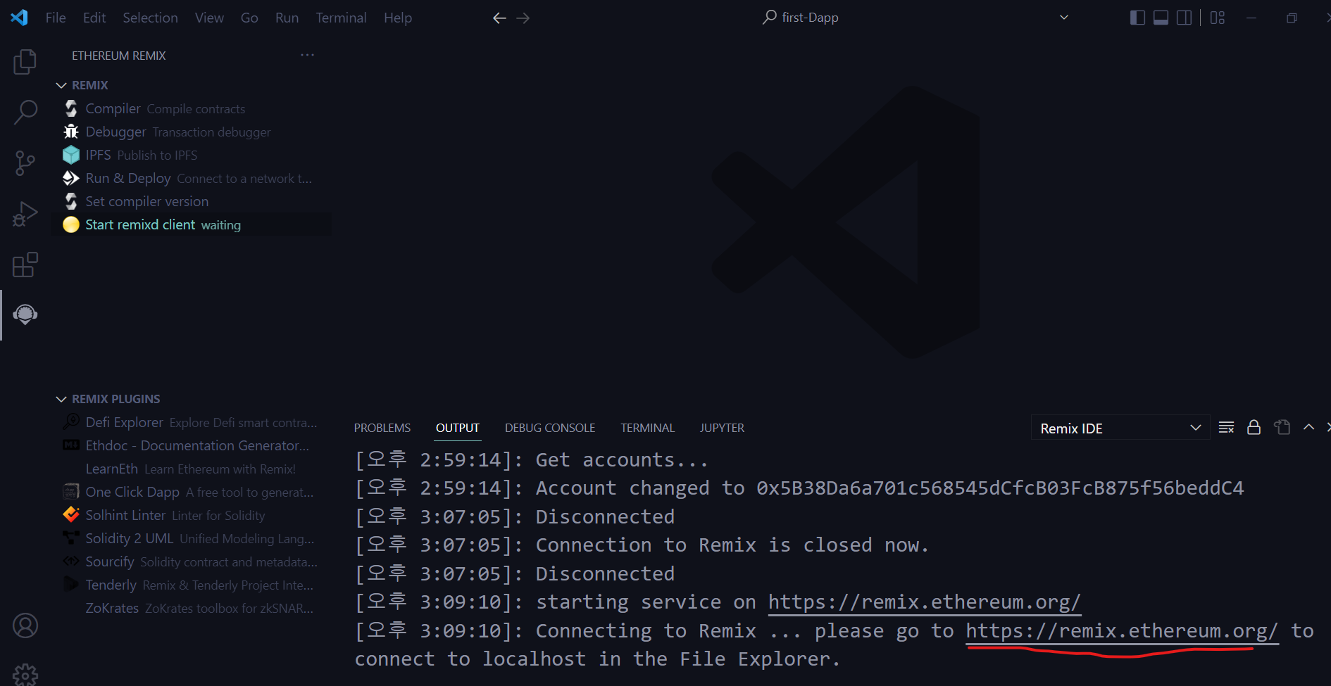
Task: Collapse the REMIX section
Action: [x=61, y=85]
